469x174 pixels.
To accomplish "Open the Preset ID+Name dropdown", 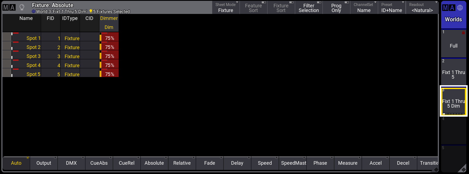I will click(x=392, y=8).
